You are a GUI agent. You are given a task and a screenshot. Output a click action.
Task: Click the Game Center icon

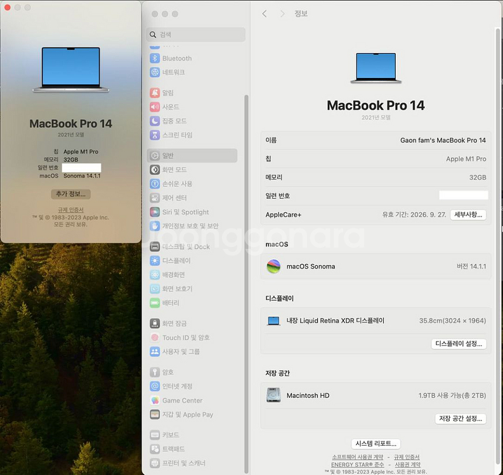click(155, 400)
